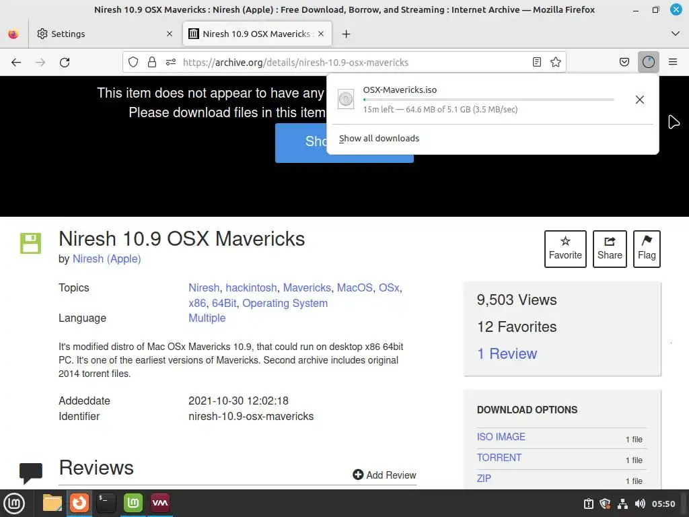Click the 12 Favorites statistic
The image size is (689, 517).
pyautogui.click(x=517, y=326)
